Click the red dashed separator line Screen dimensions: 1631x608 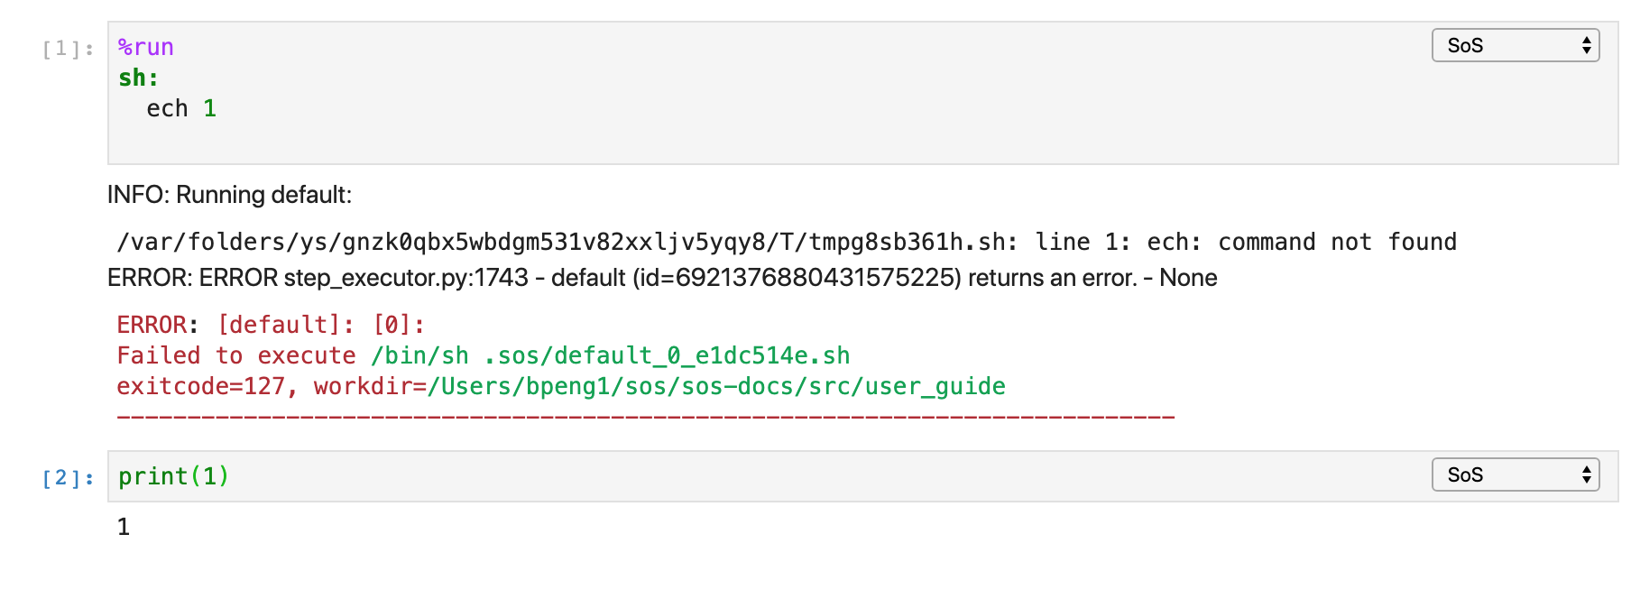pos(645,416)
